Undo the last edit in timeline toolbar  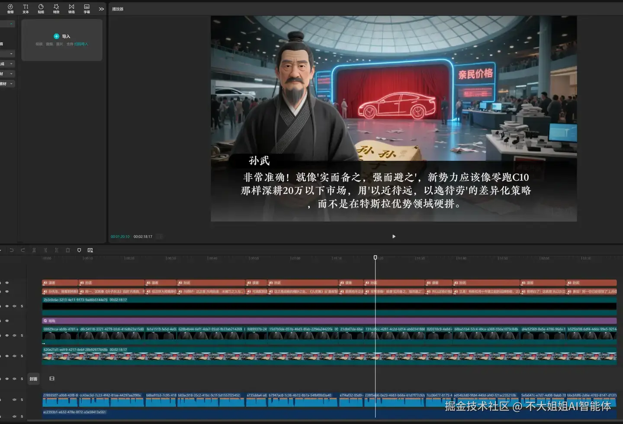point(12,250)
